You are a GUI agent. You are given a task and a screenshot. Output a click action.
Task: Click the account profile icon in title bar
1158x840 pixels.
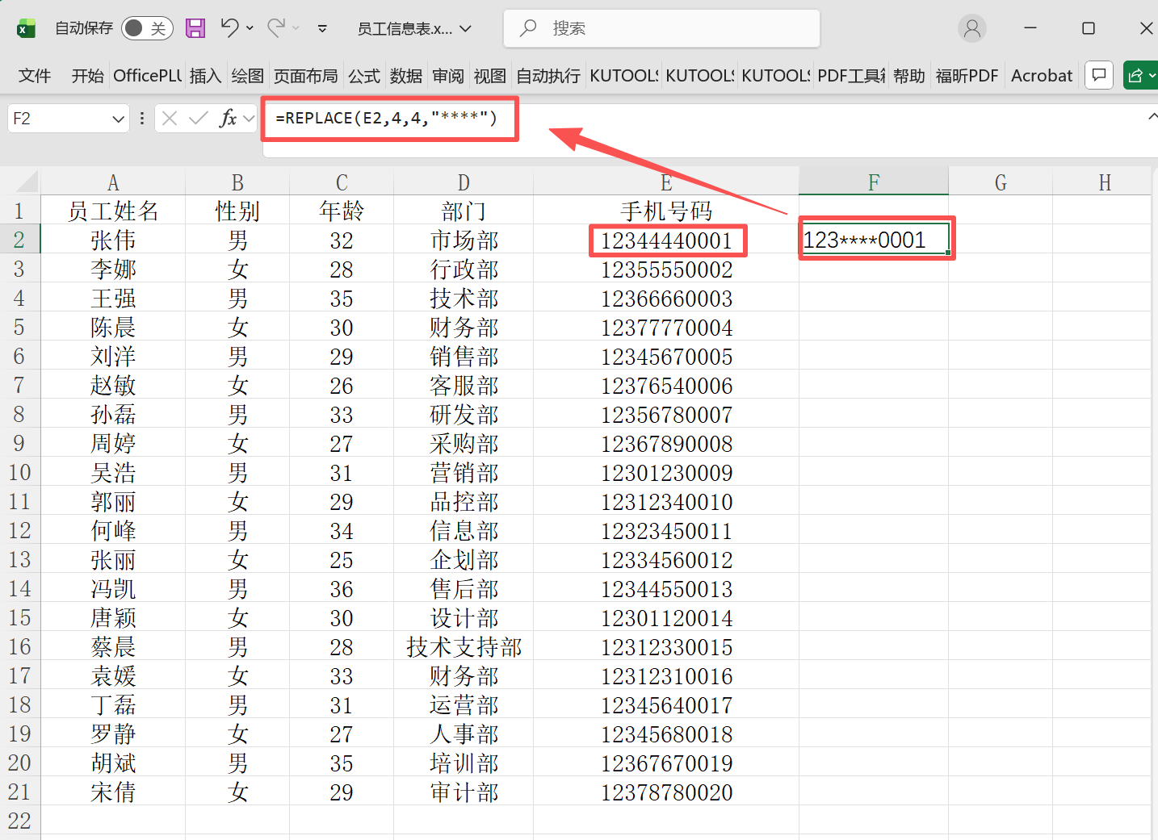[971, 27]
